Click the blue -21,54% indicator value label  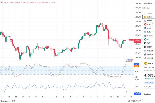coord(137,93)
